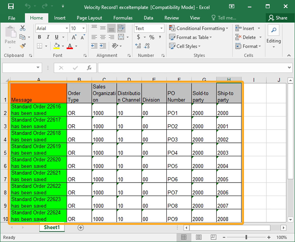
Task: Open Cell Styles menu
Action: pyautogui.click(x=185, y=46)
